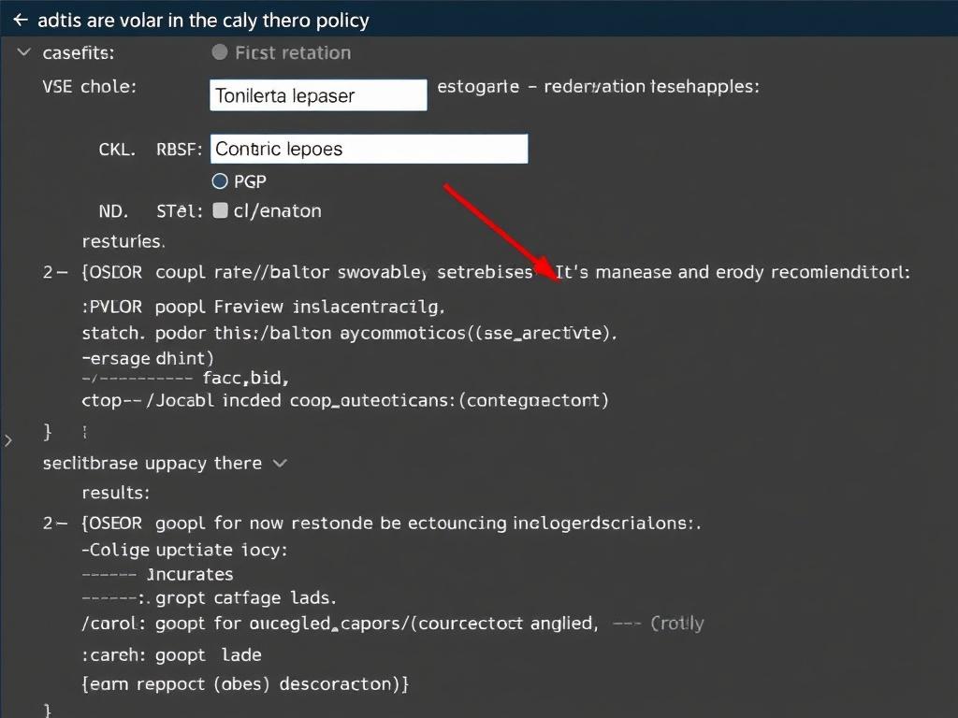Select the ":careh: goopt lade" line
The height and width of the screenshot is (718, 958).
pos(172,655)
